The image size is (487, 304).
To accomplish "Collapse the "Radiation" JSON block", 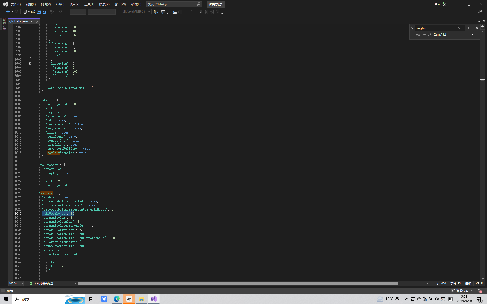I will point(30,64).
